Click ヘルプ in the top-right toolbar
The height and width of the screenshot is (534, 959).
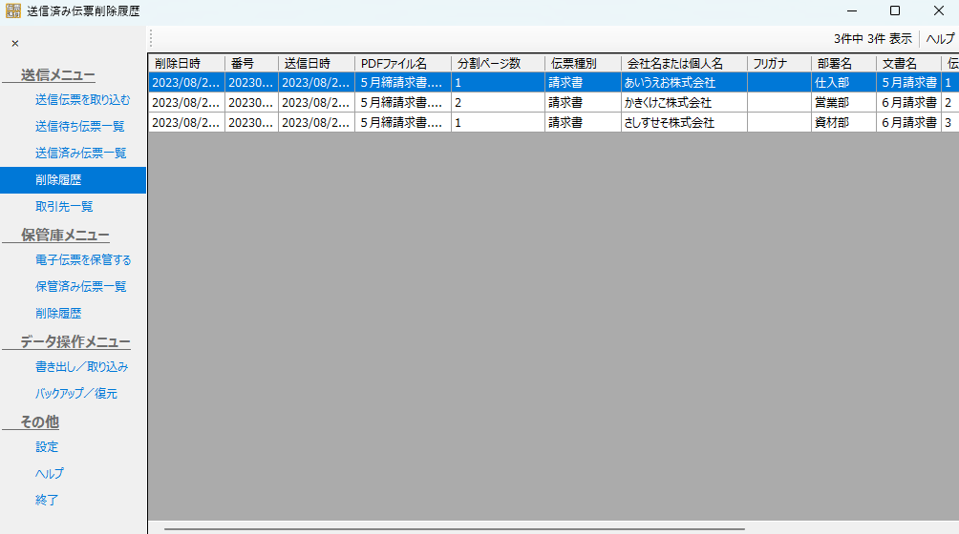pyautogui.click(x=940, y=39)
